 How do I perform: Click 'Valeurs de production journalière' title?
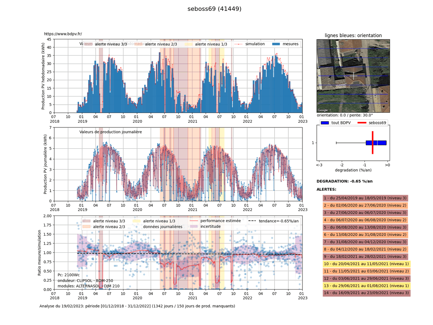point(110,132)
